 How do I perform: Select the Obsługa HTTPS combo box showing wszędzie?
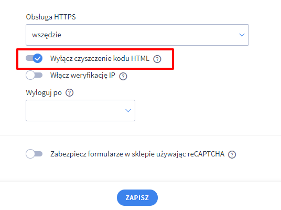[x=137, y=35]
